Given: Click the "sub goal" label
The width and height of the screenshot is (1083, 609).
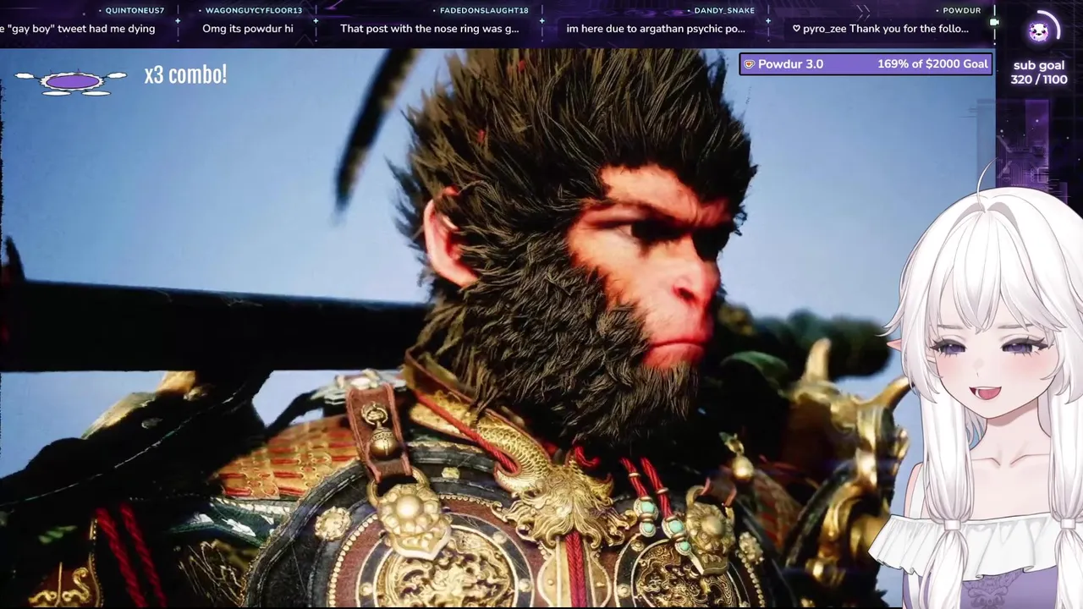Looking at the screenshot, I should (1039, 65).
